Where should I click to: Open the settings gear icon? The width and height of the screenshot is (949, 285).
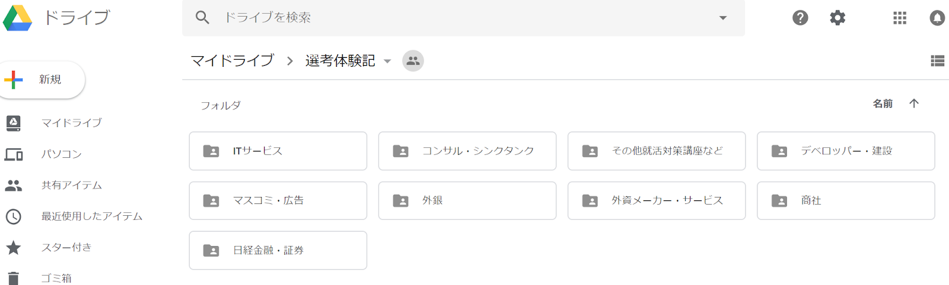point(837,18)
